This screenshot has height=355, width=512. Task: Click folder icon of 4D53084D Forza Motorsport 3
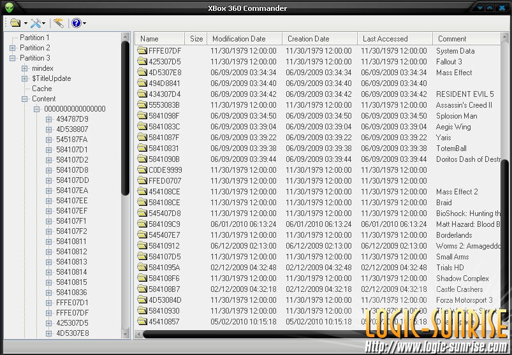[142, 300]
